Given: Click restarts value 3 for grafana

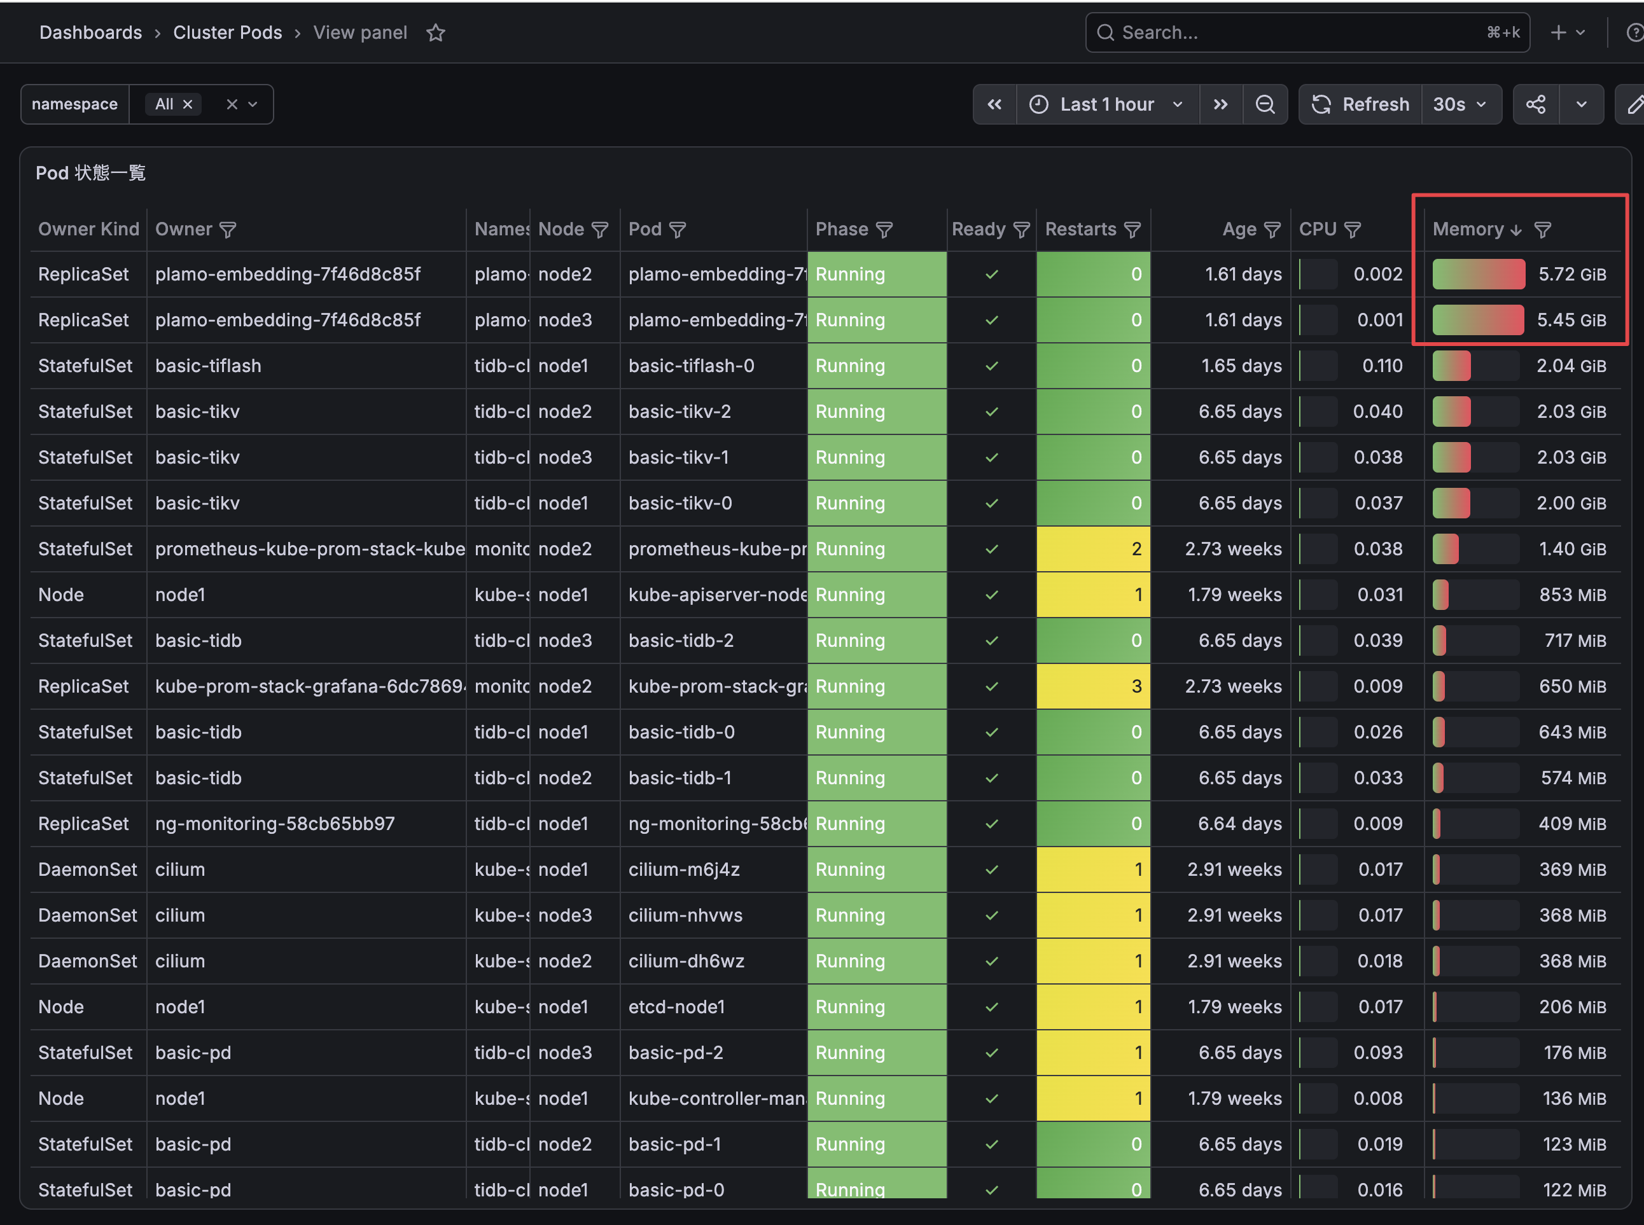Looking at the screenshot, I should coord(1093,687).
